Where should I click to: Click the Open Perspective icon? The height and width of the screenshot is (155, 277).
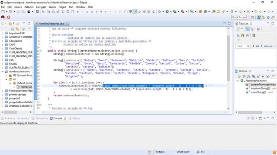click(252, 17)
